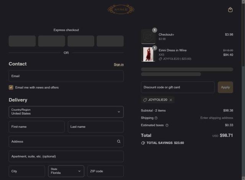Focus the Last name field
This screenshot has width=245, height=180.
(96, 127)
